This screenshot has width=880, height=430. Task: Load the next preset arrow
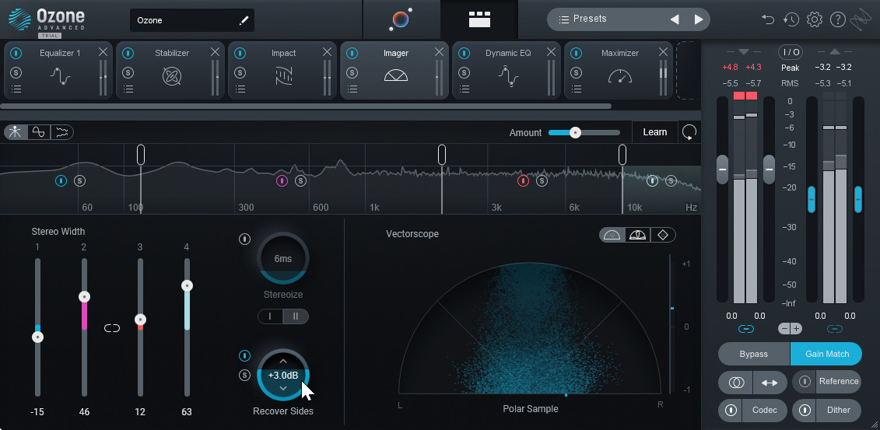pos(698,19)
